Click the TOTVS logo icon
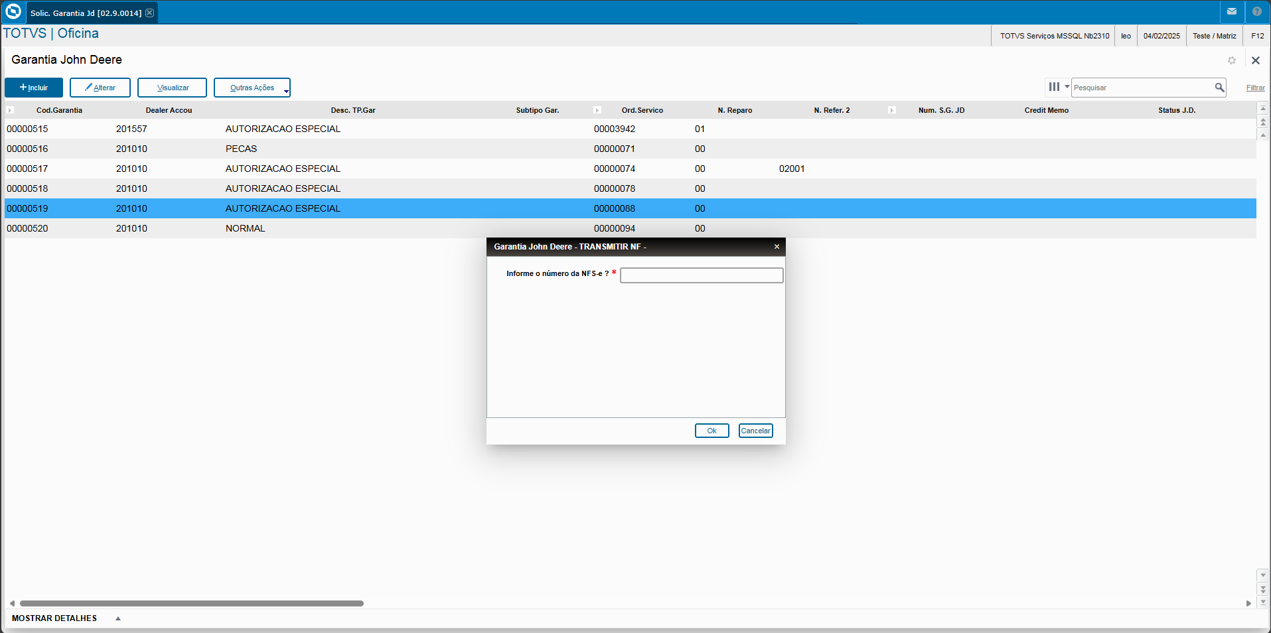The height and width of the screenshot is (633, 1271). coord(13,12)
